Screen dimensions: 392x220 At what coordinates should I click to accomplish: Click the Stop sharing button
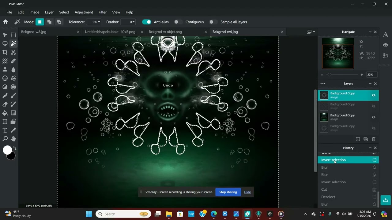(x=228, y=192)
